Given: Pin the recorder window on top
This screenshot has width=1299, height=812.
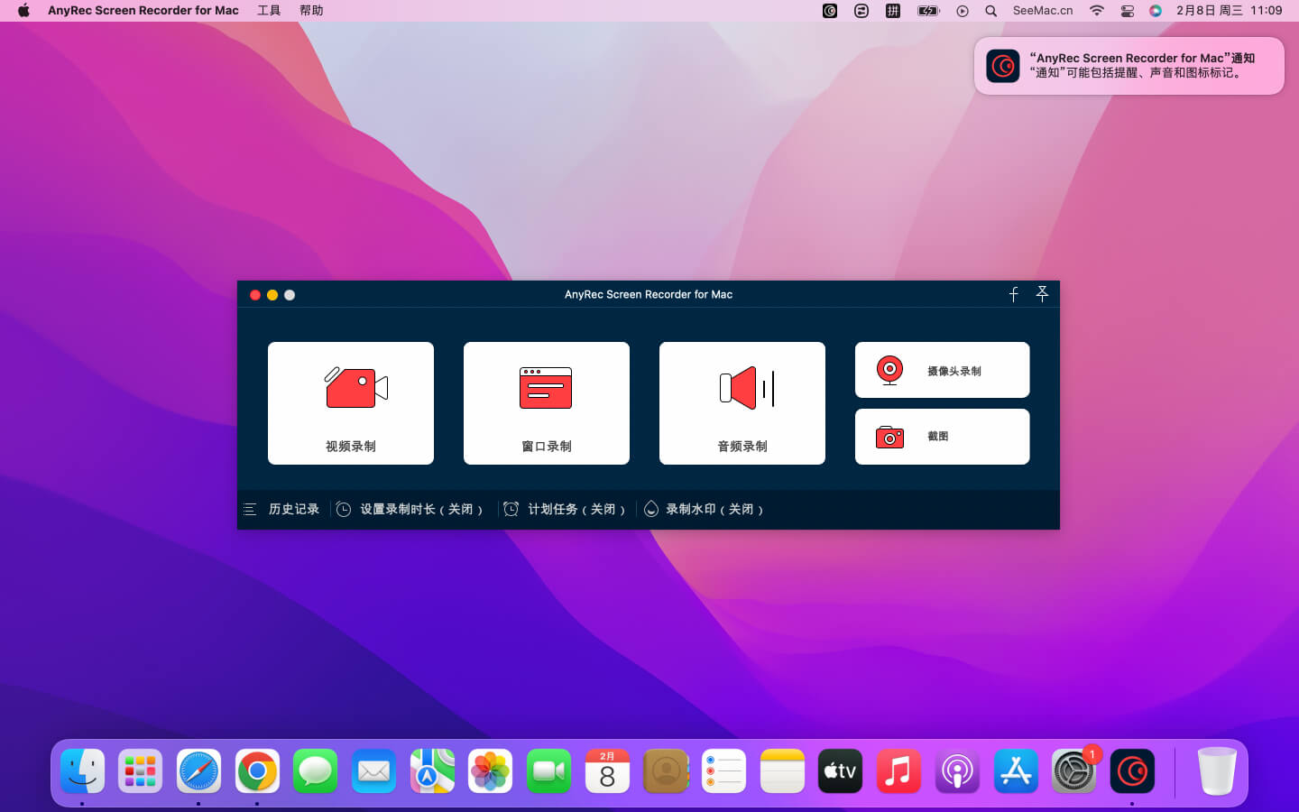Looking at the screenshot, I should pyautogui.click(x=1042, y=294).
